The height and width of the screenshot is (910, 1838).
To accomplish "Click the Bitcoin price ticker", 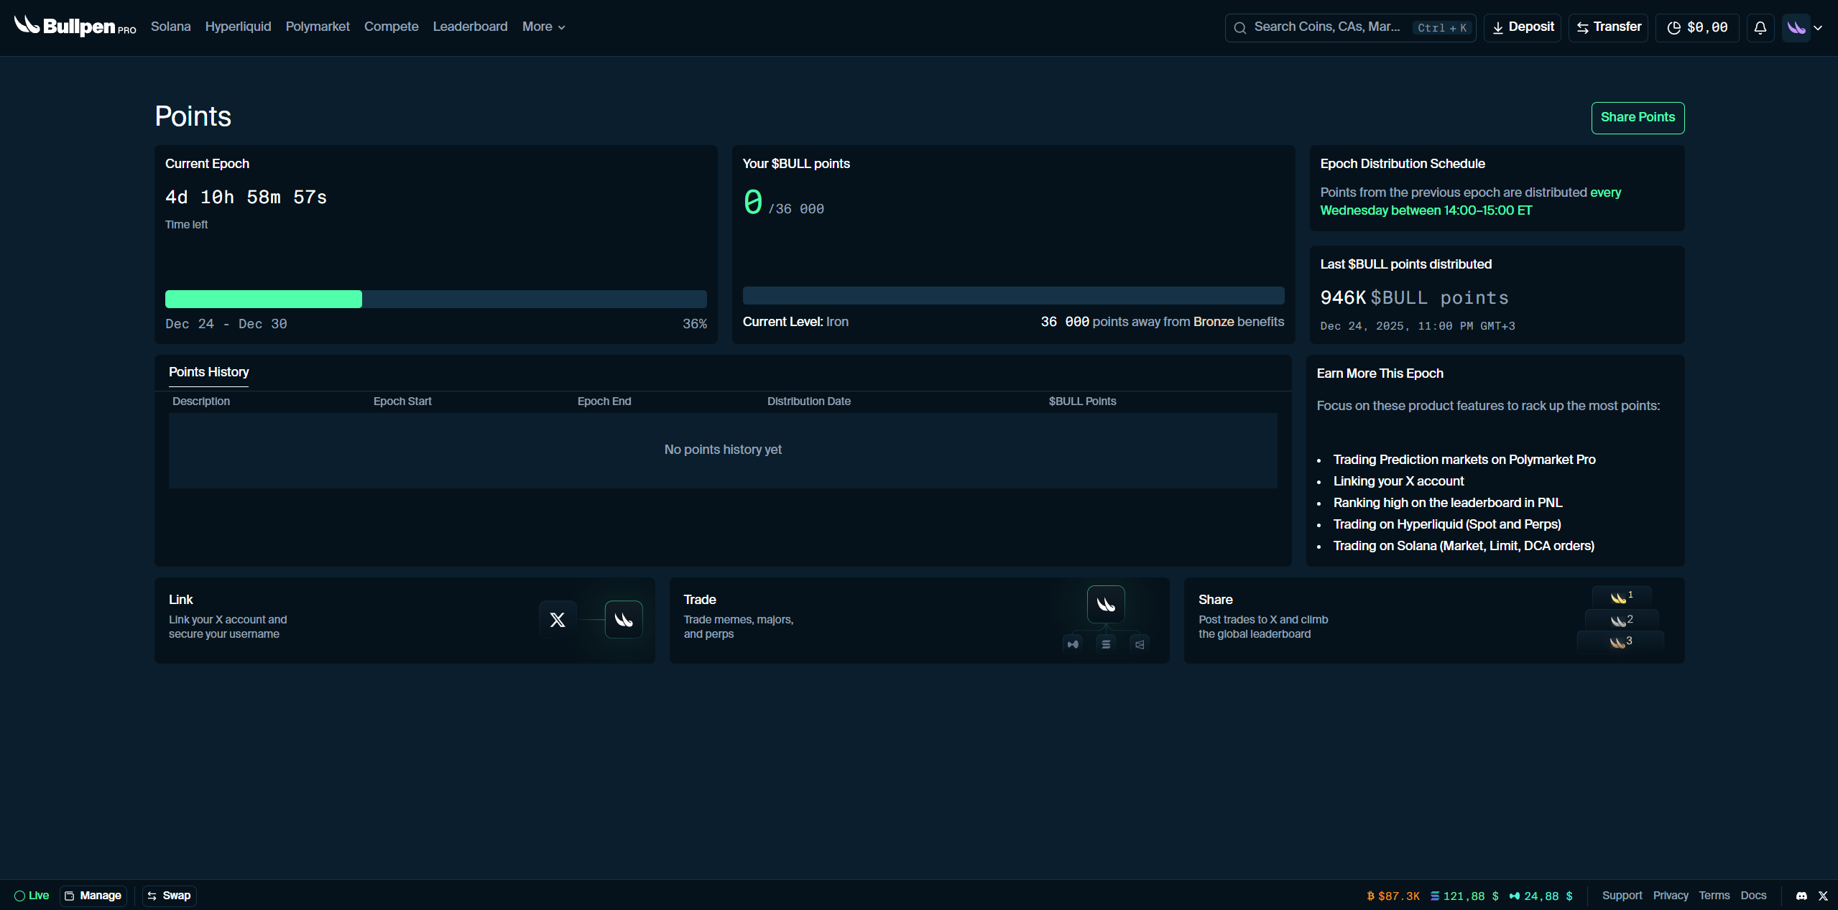I will pos(1393,896).
